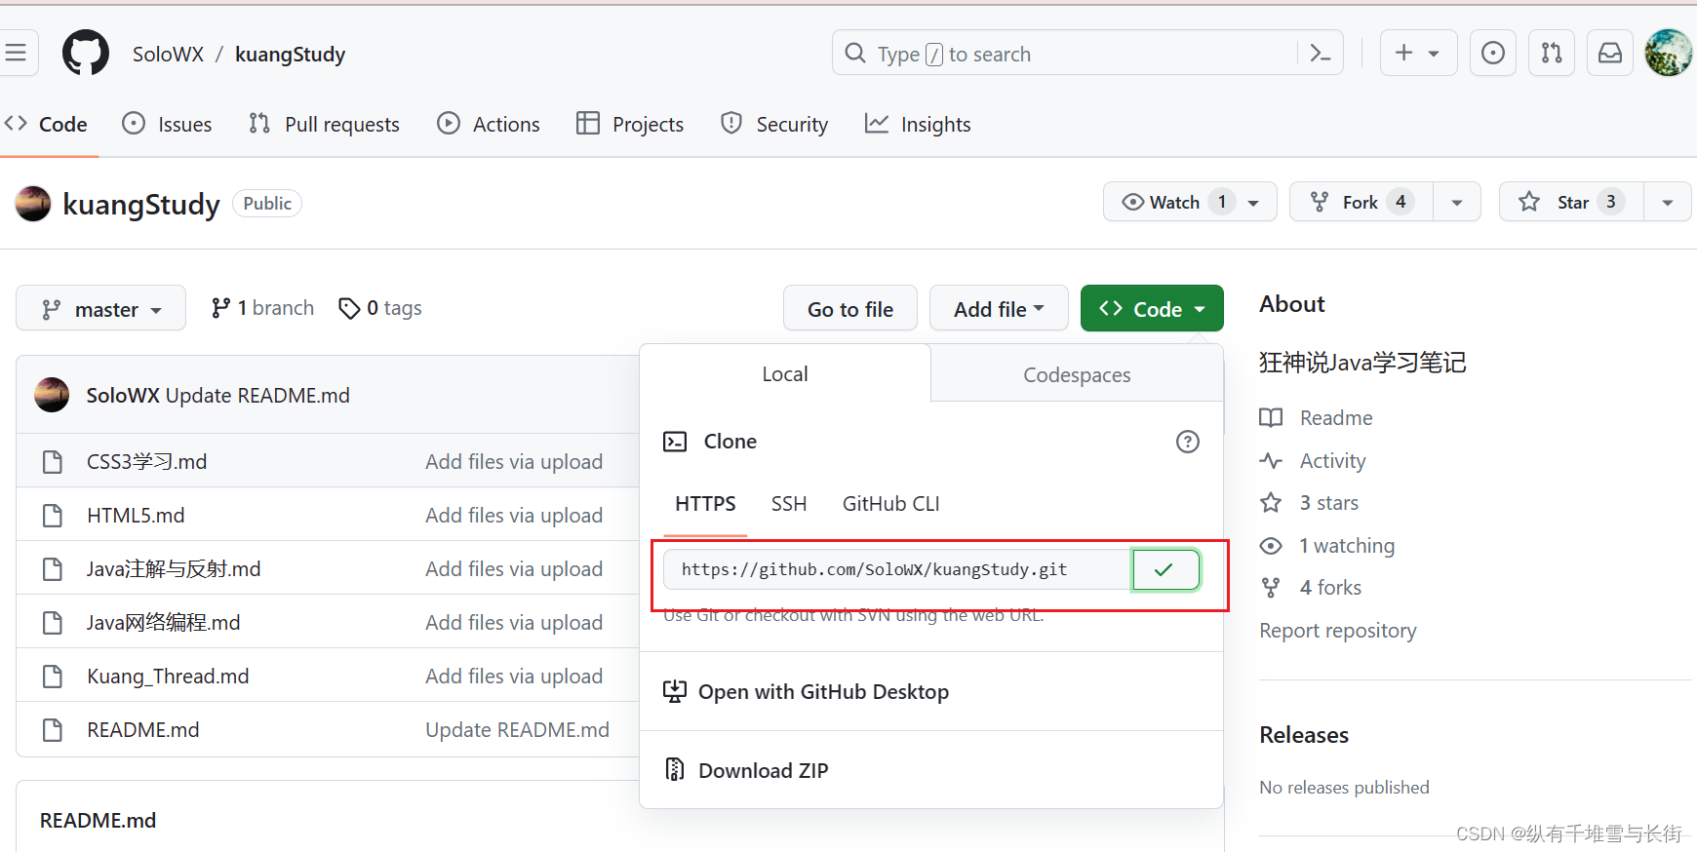The width and height of the screenshot is (1697, 852).
Task: Go to GitHub homepage via Octocat logo
Action: pyautogui.click(x=86, y=53)
